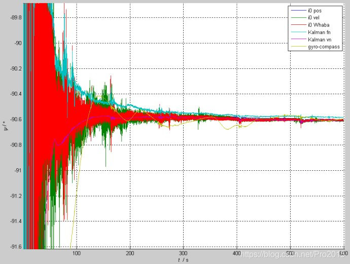Click the y-axis tick label -90
This screenshot has height=264, width=350.
[x=18, y=43]
